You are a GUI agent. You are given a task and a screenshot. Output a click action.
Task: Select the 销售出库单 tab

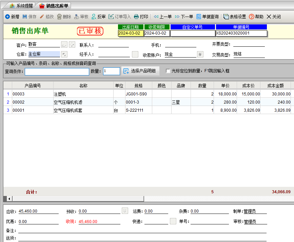pyautogui.click(x=54, y=6)
